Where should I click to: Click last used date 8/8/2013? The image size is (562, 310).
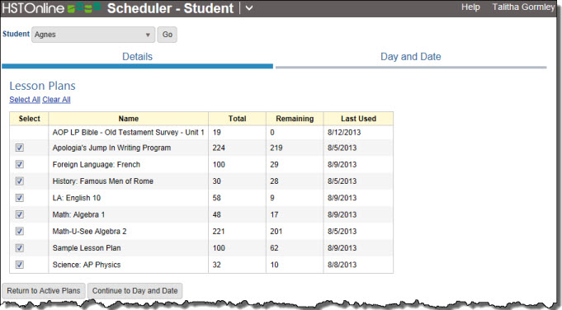tap(342, 265)
